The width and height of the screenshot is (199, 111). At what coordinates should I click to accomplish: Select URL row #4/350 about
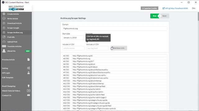click(x=115, y=64)
